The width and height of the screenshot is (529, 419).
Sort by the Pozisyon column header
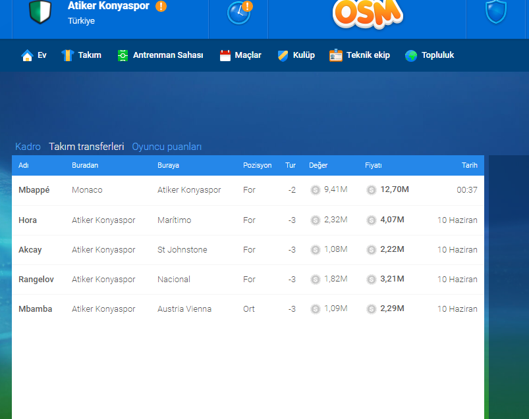point(258,165)
